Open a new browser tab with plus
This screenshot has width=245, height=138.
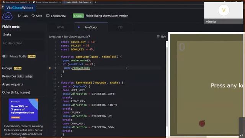pos(95,2)
